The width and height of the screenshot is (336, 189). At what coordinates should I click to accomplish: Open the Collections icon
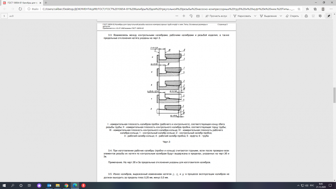(x=315, y=9)
